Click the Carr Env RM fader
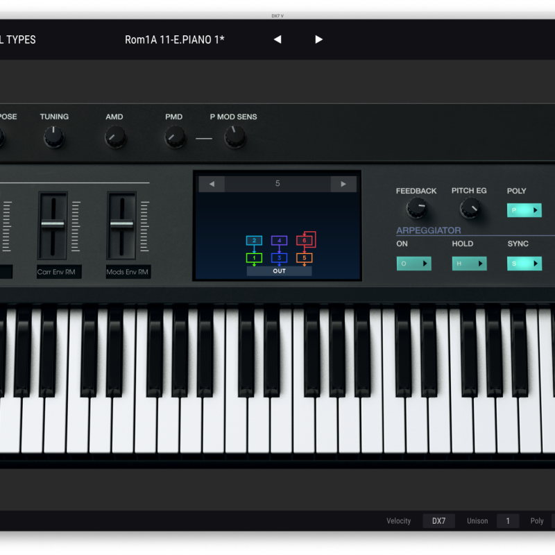This screenshot has width=555, height=555. [53, 224]
